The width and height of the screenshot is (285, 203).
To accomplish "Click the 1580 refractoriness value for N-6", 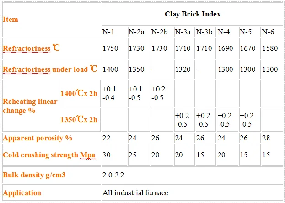I will pos(270,48).
